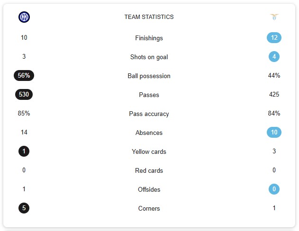This screenshot has width=299, height=231.
Task: Select the TEAM STATISTICS heading
Action: tap(149, 17)
